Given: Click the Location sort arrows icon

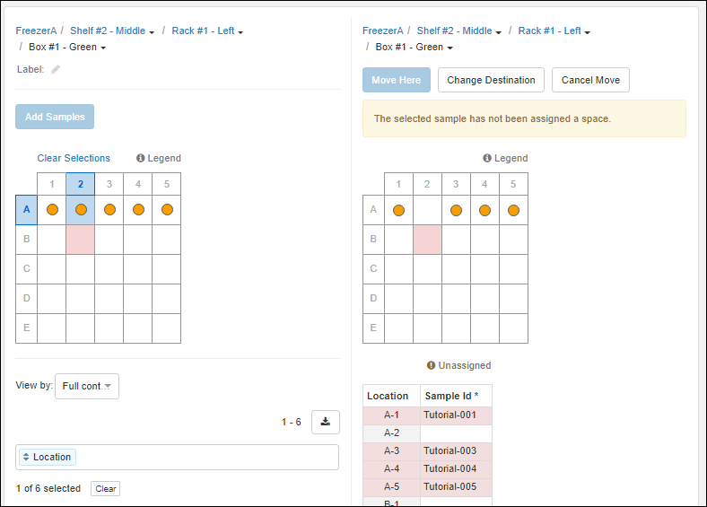Looking at the screenshot, I should [x=26, y=457].
